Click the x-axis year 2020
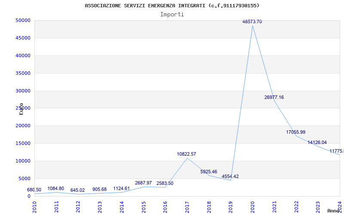This screenshot has width=344, height=215. tap(252, 207)
